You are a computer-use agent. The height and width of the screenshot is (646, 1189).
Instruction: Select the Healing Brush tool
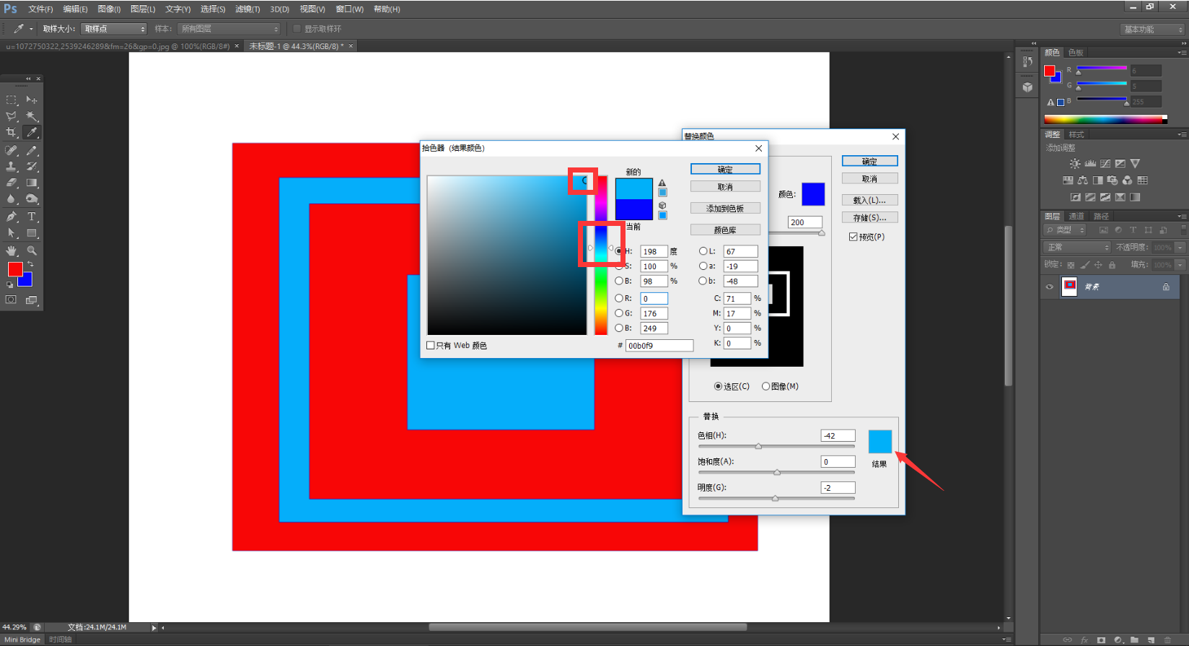pyautogui.click(x=12, y=150)
